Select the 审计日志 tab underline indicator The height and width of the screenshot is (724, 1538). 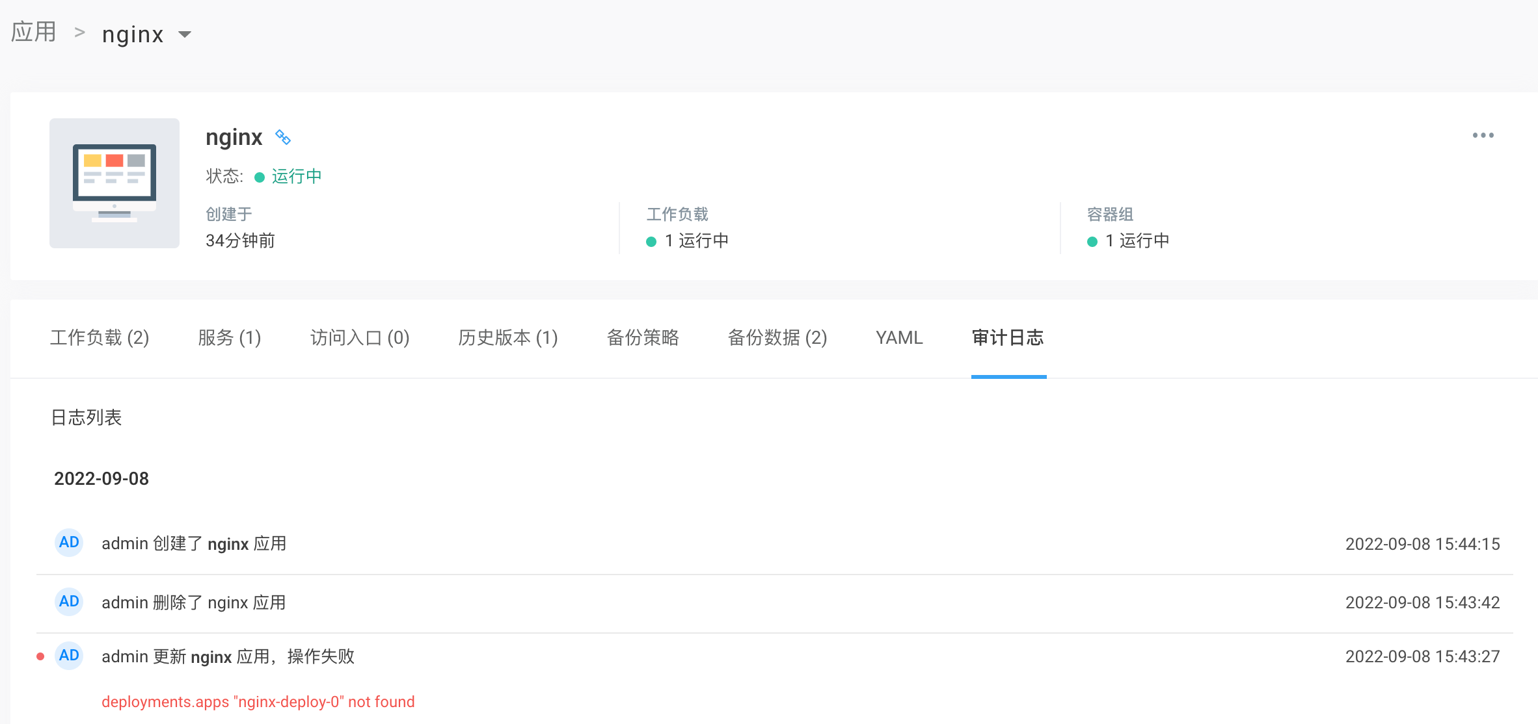pyautogui.click(x=1008, y=375)
